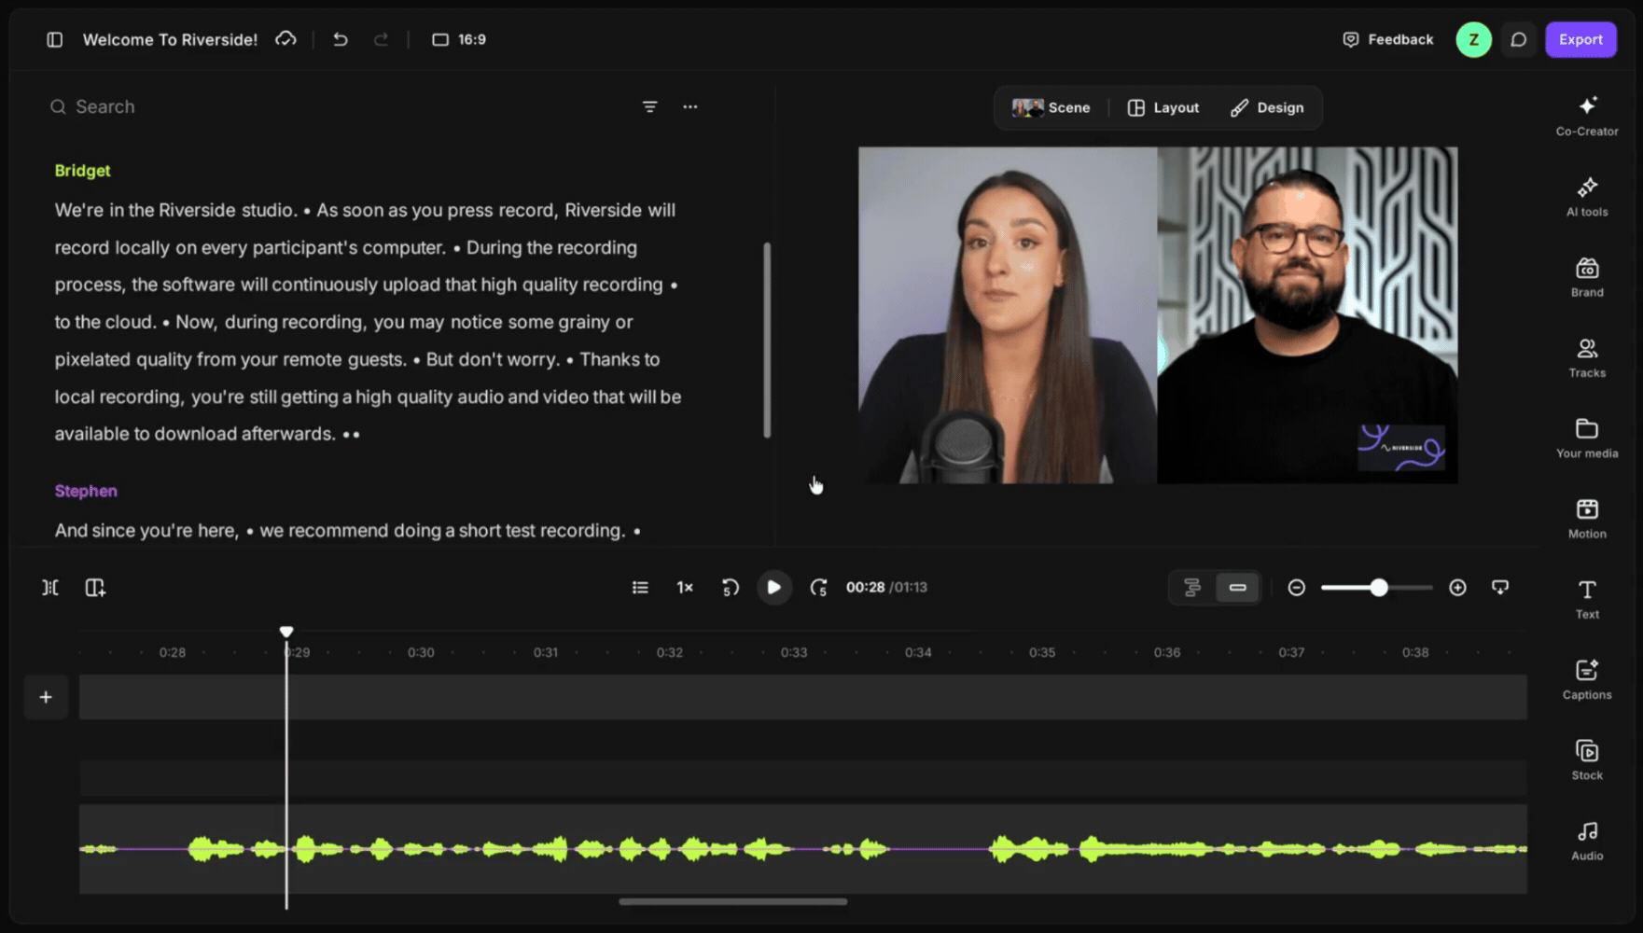Click "Welcome To Riverside!" project title

170,39
